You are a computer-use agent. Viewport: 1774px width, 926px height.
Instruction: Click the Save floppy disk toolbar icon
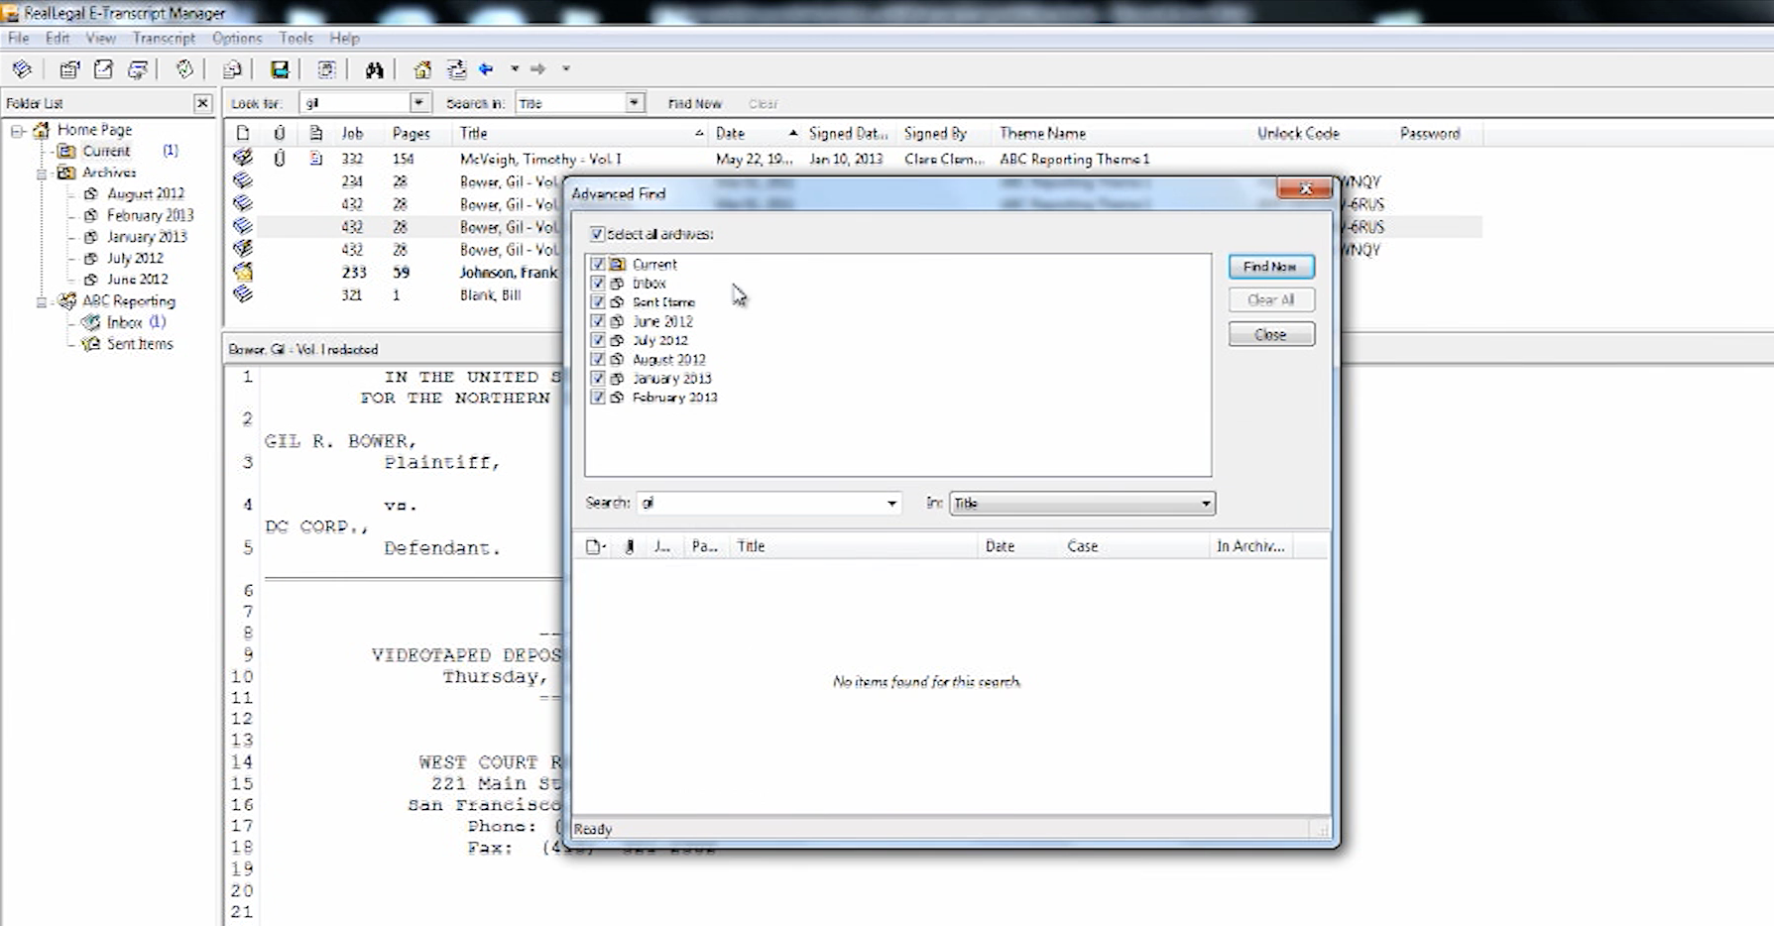pos(280,69)
